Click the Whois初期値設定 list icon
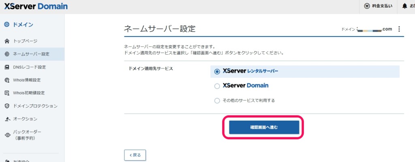The image size is (415, 162). (x=7, y=93)
